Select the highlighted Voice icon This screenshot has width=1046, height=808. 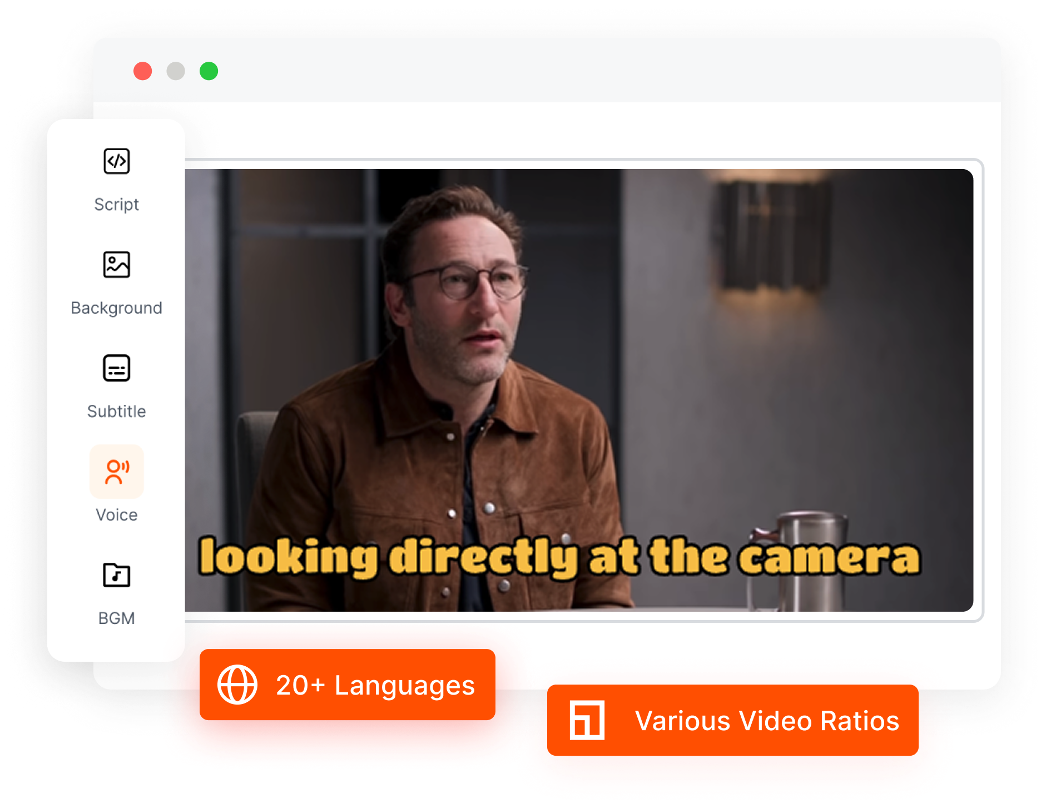117,472
